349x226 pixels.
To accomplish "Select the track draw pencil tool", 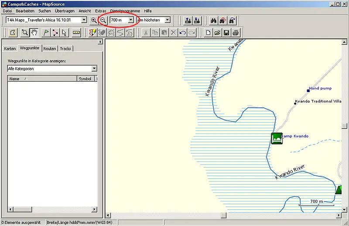I will (x=92, y=33).
